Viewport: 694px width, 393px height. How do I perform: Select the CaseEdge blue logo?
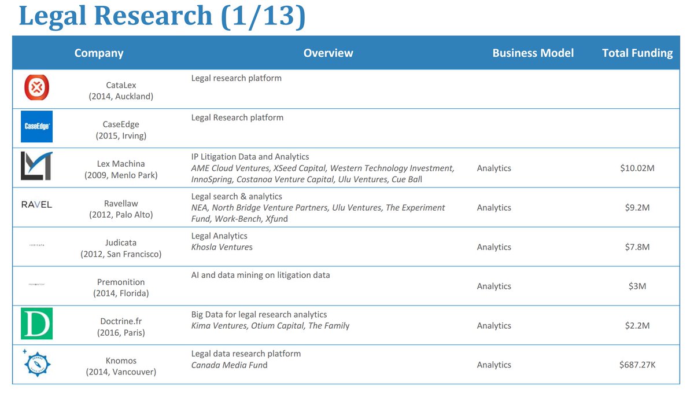point(36,127)
